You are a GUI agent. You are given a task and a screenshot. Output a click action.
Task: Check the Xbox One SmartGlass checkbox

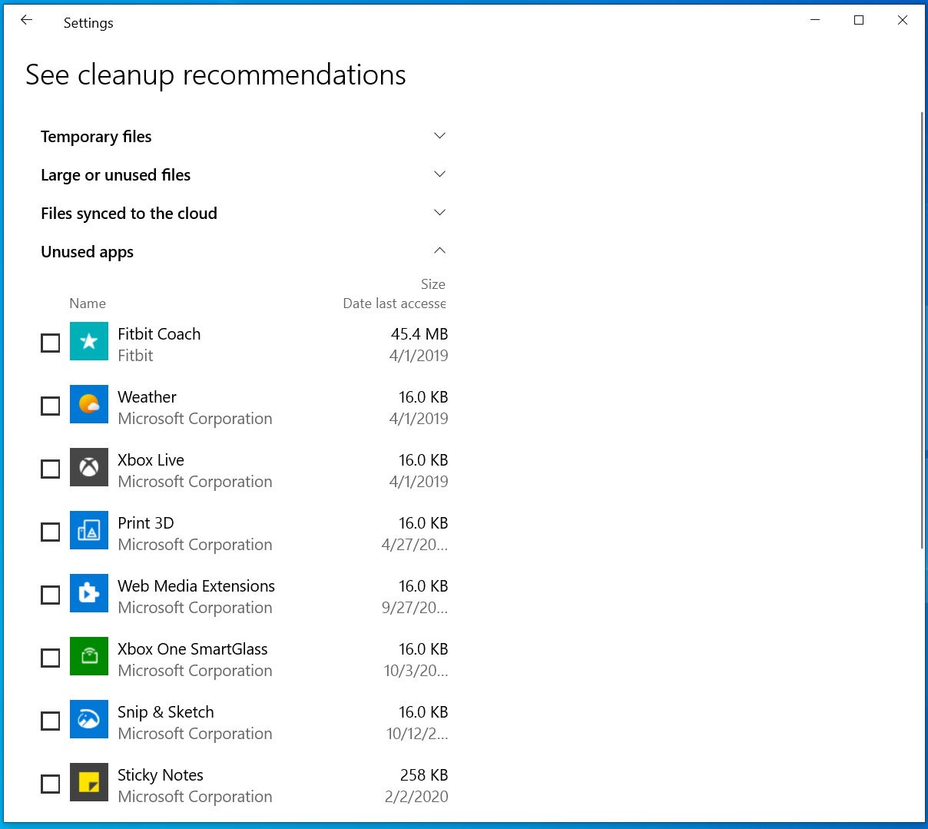50,658
